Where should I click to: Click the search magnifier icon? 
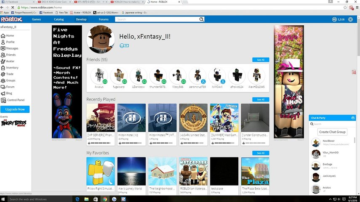point(201,19)
